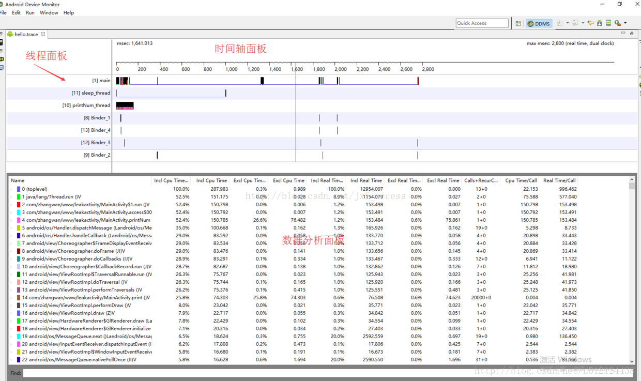Viewport: 641px width, 381px height.
Task: Click the data table vertical scrollbar down arrow
Action: click(632, 361)
